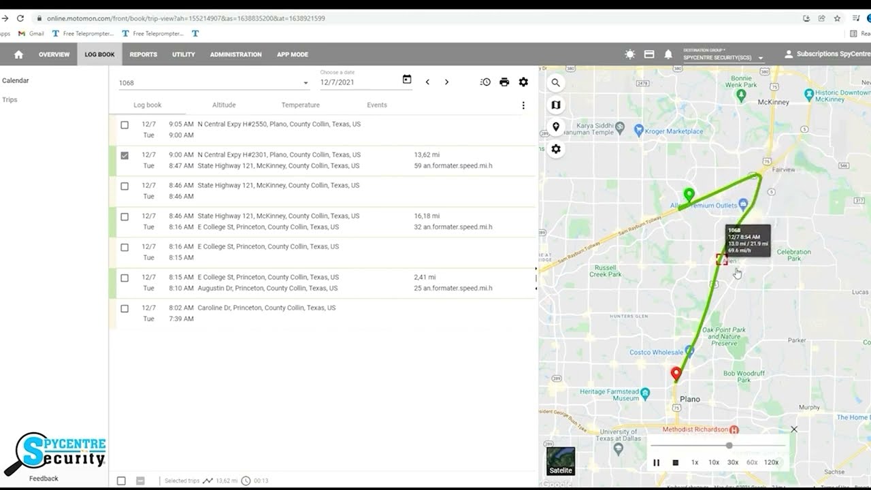Print the log book
This screenshot has height=490, width=871.
click(504, 82)
